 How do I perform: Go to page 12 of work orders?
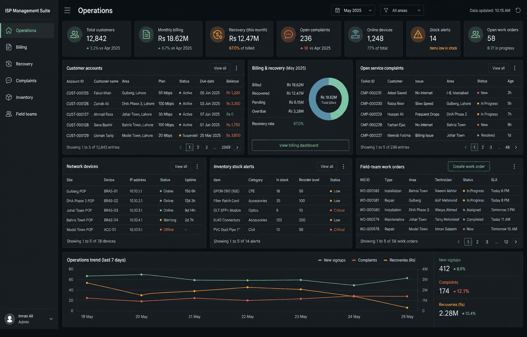tap(506, 242)
